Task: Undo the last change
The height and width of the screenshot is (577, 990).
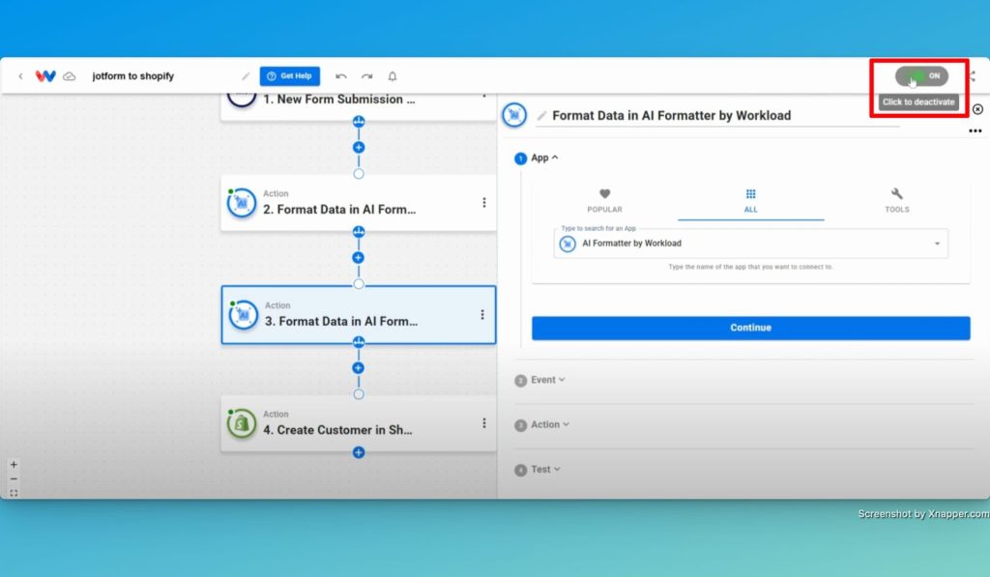Action: [341, 76]
